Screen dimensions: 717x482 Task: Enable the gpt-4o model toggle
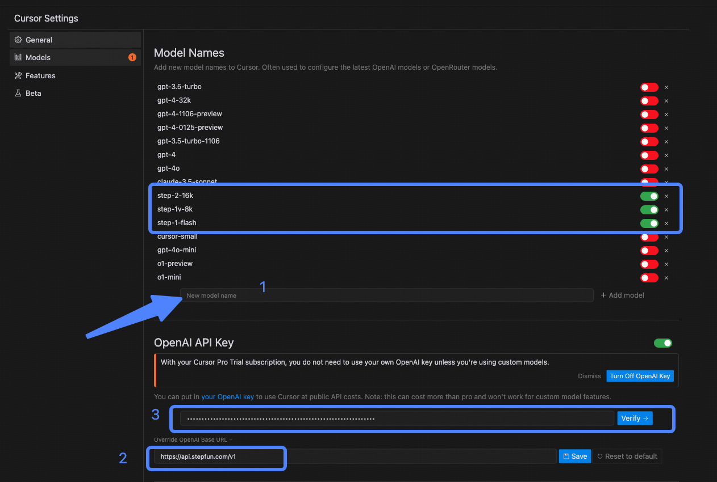coord(649,169)
